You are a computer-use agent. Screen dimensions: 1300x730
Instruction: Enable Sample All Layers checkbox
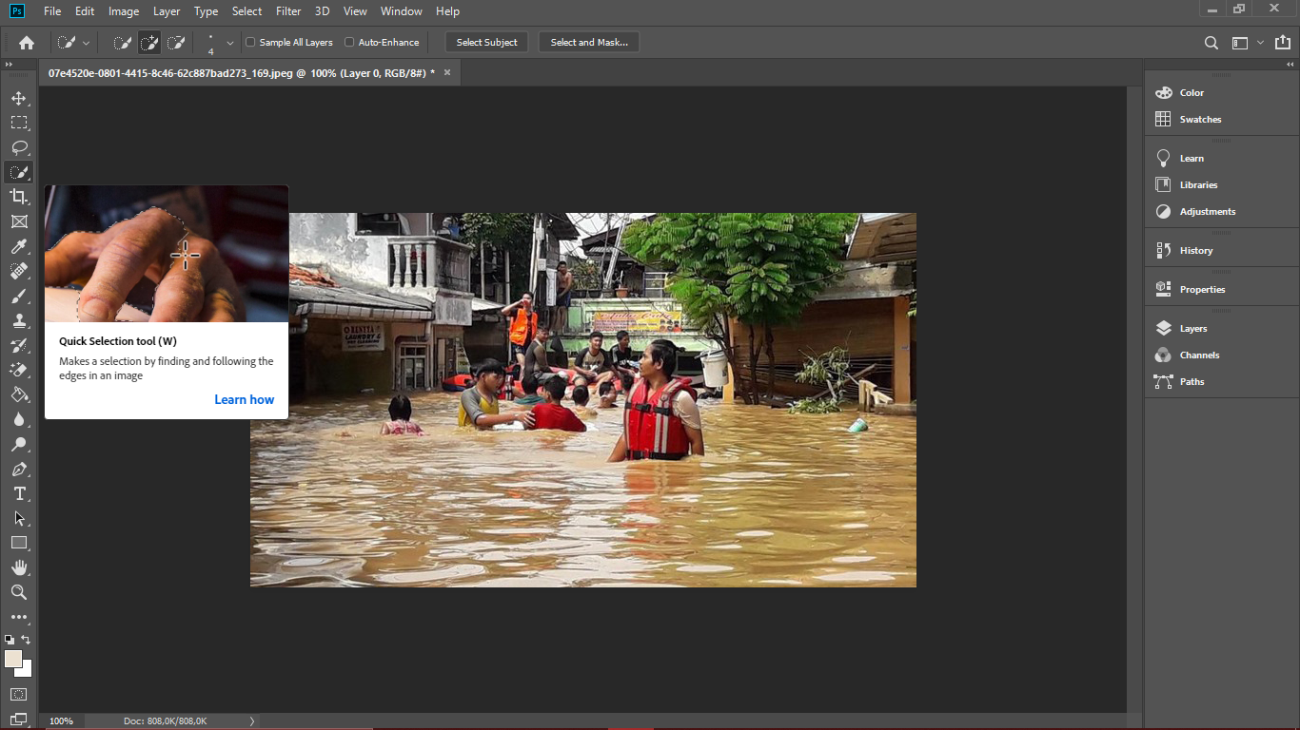click(250, 43)
